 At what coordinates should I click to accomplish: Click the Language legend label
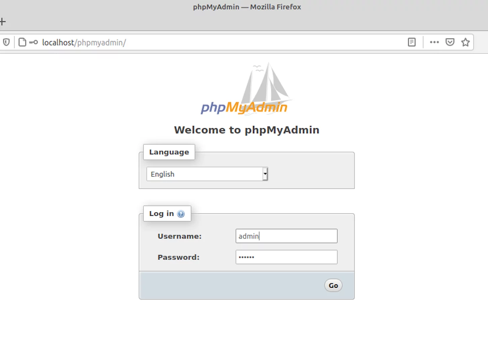point(169,152)
